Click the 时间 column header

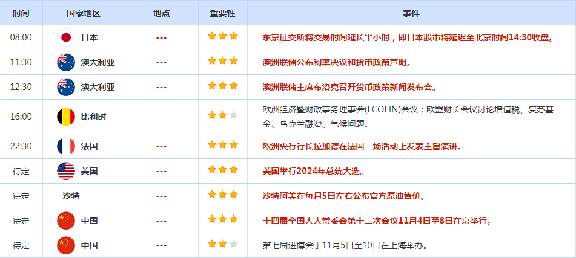[21, 13]
